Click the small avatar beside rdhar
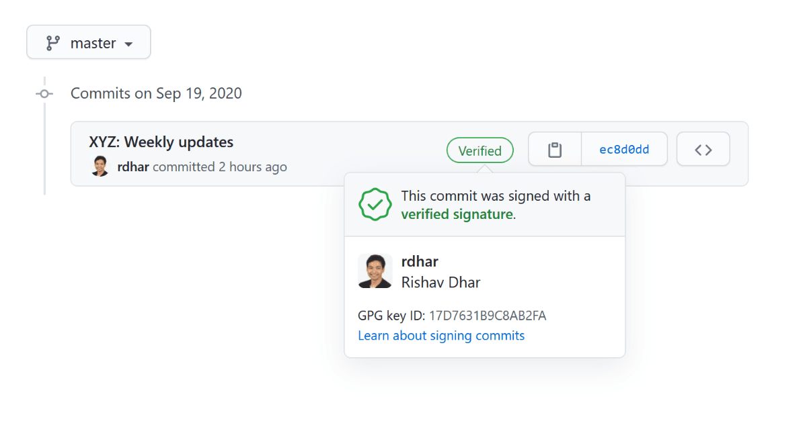This screenshot has height=423, width=807. click(x=100, y=167)
